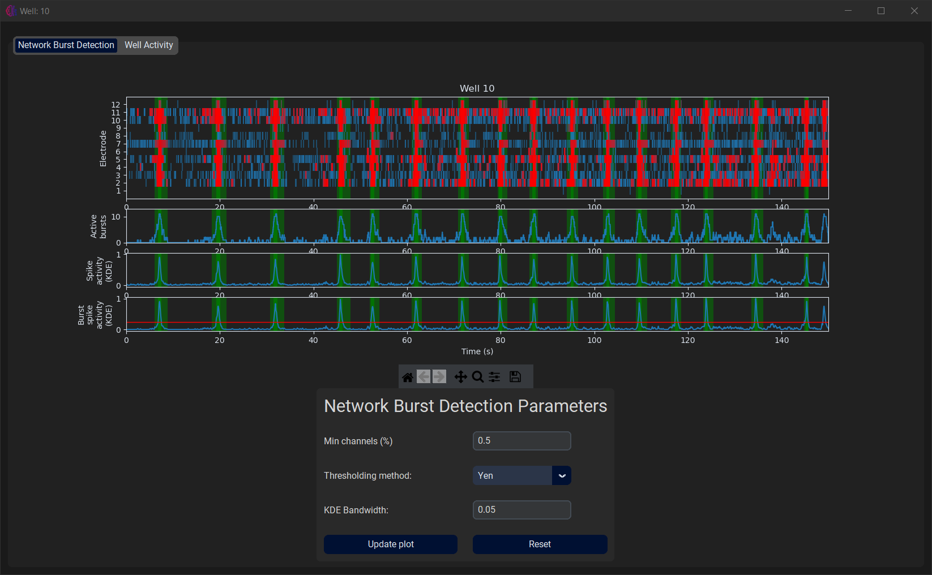Reset the plot view with Home icon
Screen dimensions: 932x575
click(408, 377)
